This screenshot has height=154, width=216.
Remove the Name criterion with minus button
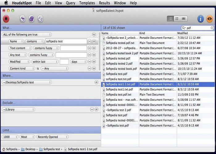tap(89, 41)
